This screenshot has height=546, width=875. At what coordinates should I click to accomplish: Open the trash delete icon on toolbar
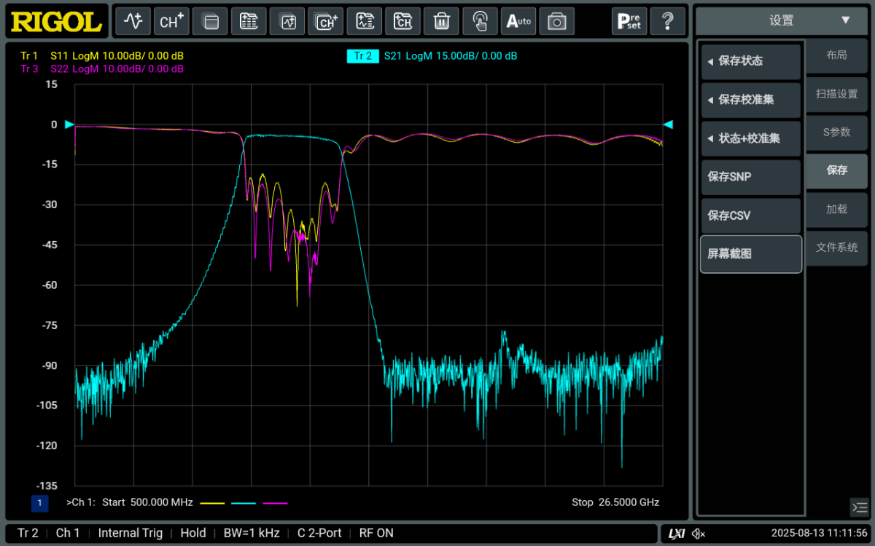point(440,20)
